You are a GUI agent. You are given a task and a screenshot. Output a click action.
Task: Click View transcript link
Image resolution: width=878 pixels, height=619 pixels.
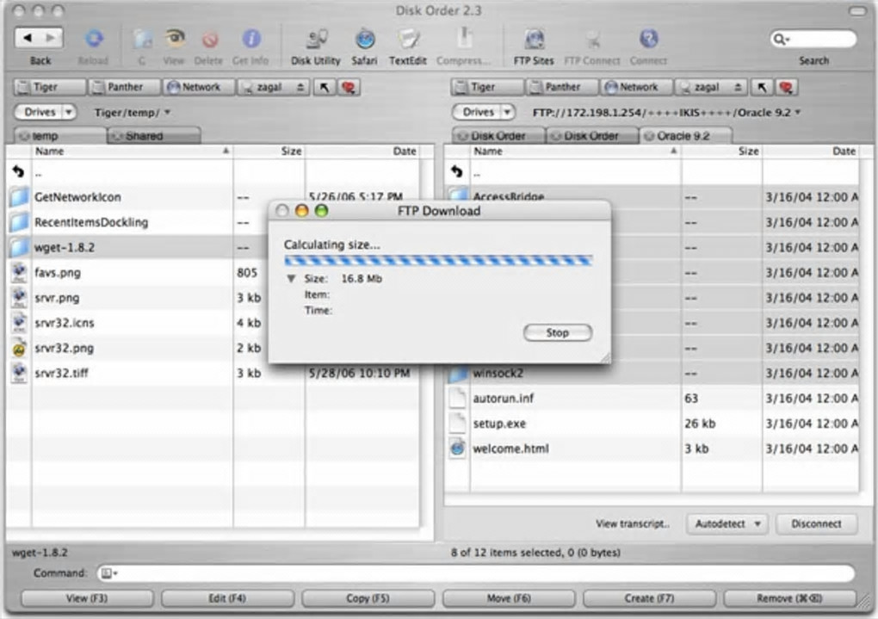[633, 523]
